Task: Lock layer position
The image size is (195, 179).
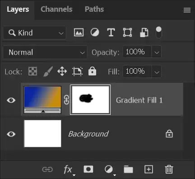Action: (x=62, y=71)
